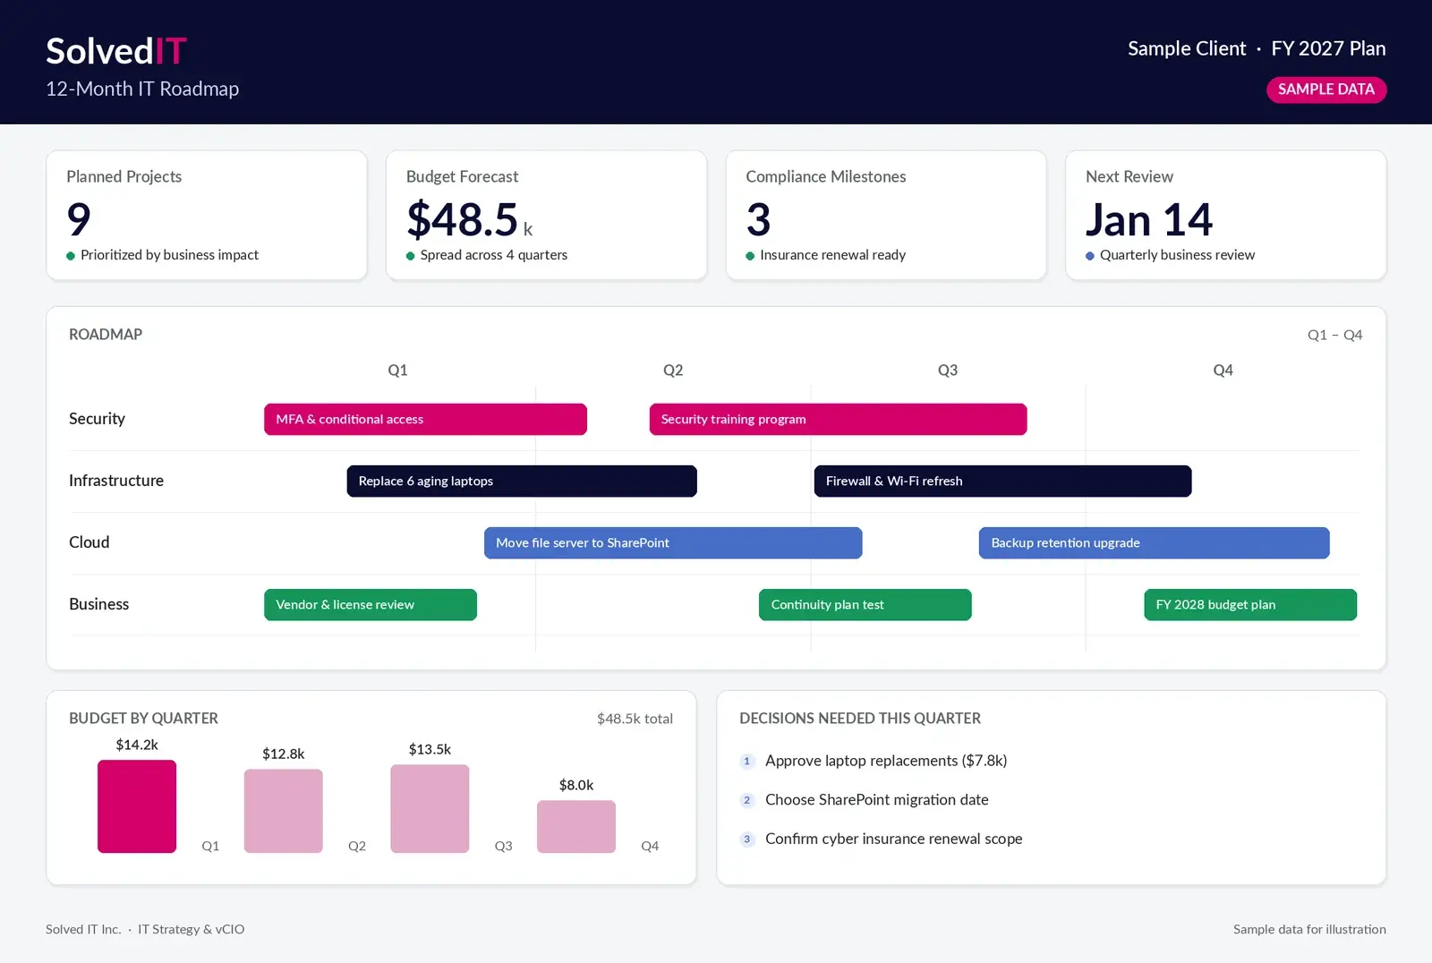Click the "Continuity plan test" roadmap bar
Viewport: 1432px width, 963px height.
pos(865,604)
